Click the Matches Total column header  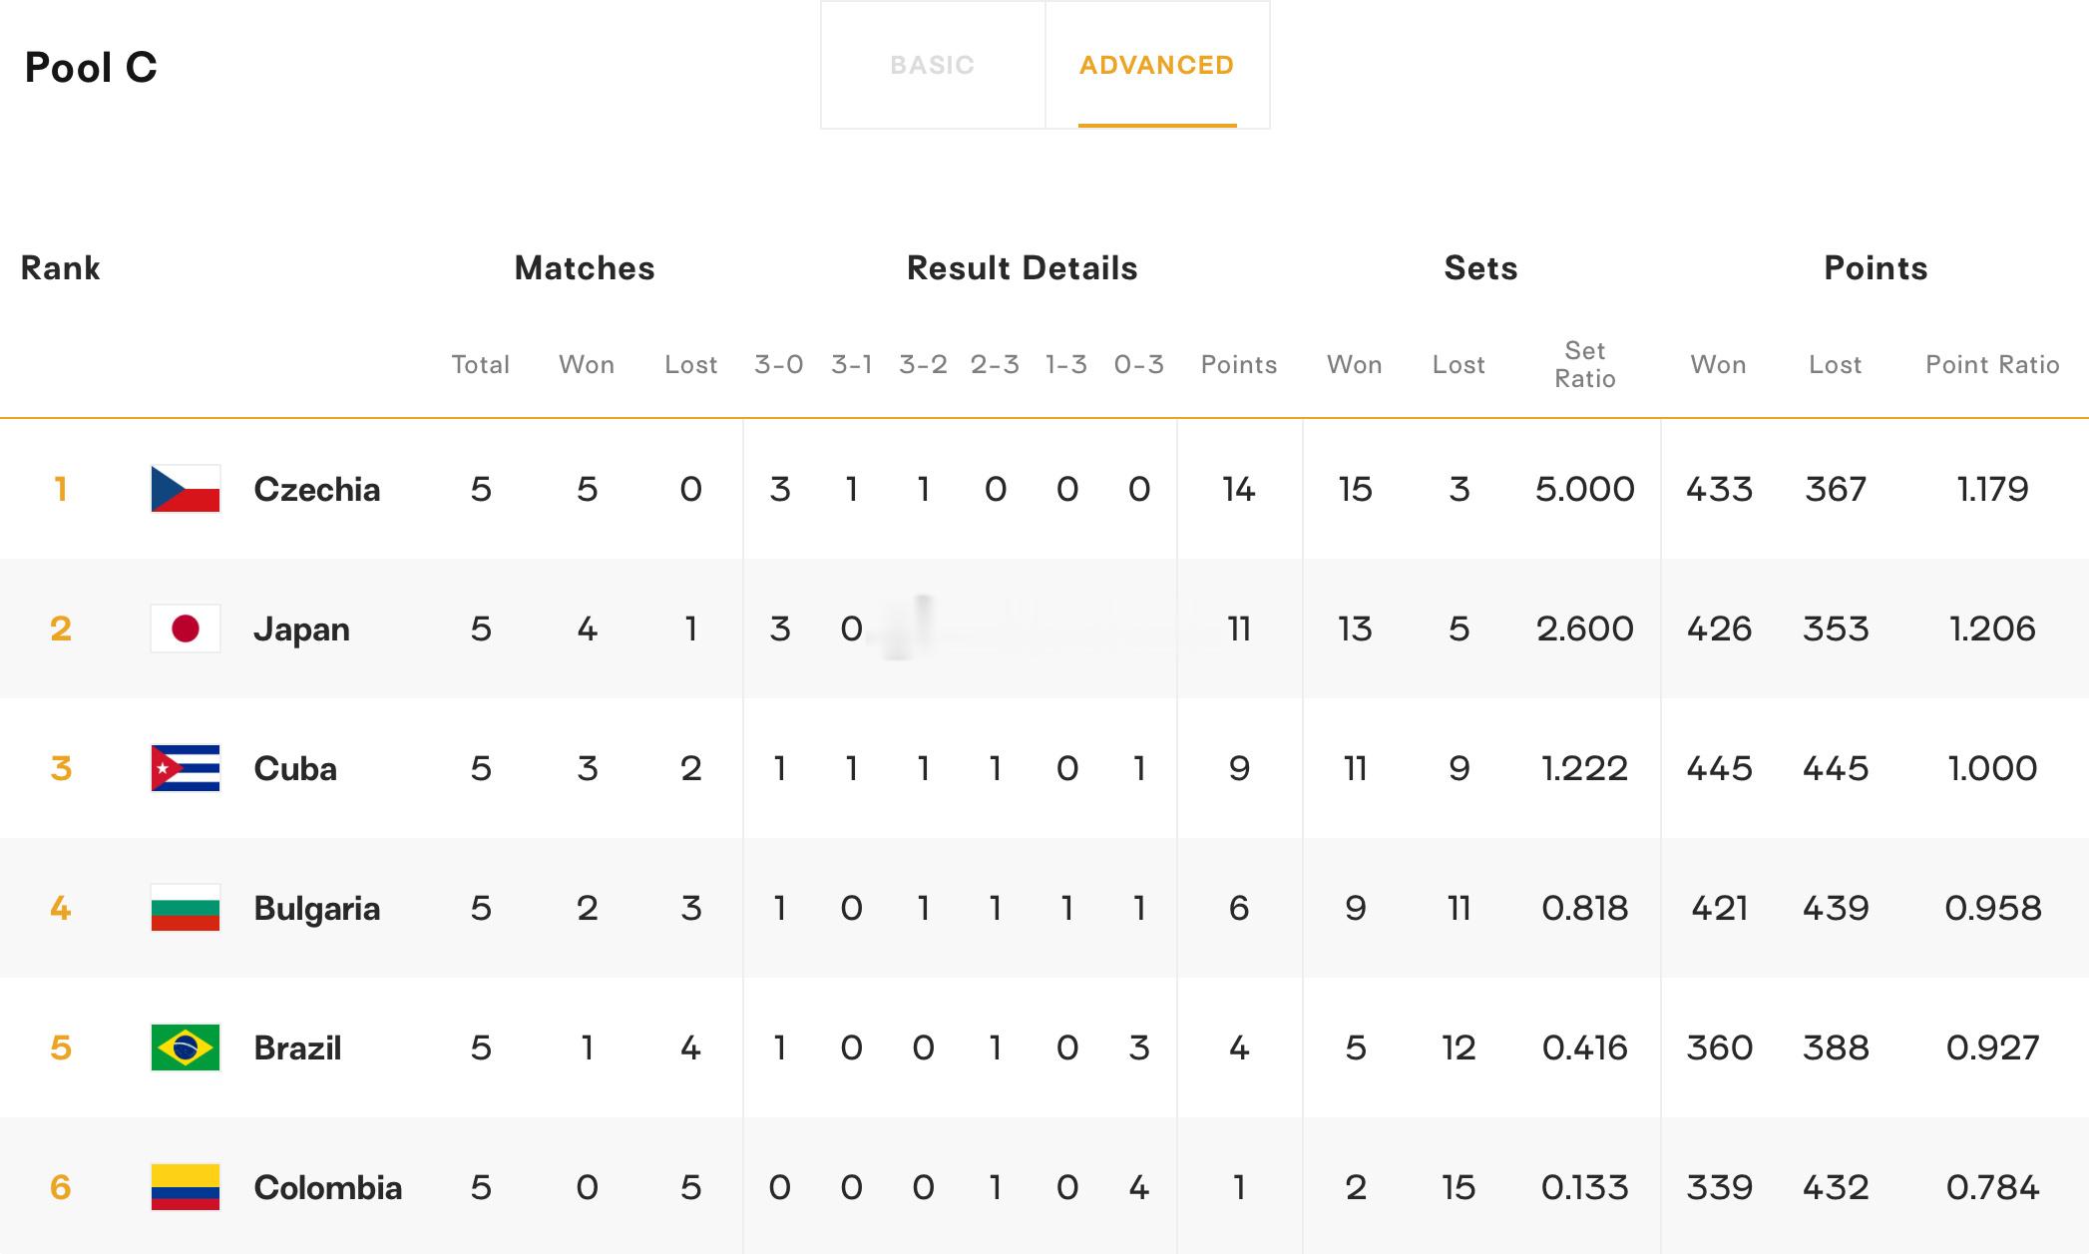(x=481, y=365)
